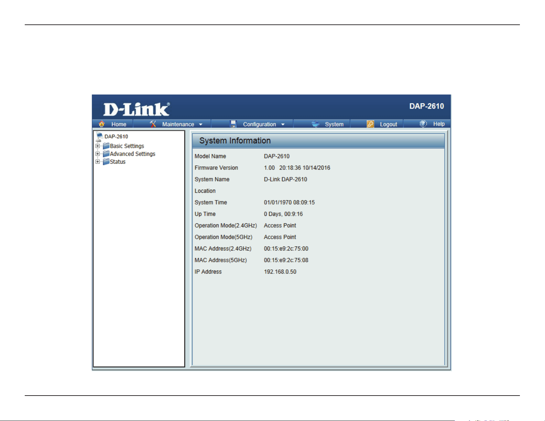Select the Status tree label
Image resolution: width=545 pixels, height=421 pixels.
[118, 162]
